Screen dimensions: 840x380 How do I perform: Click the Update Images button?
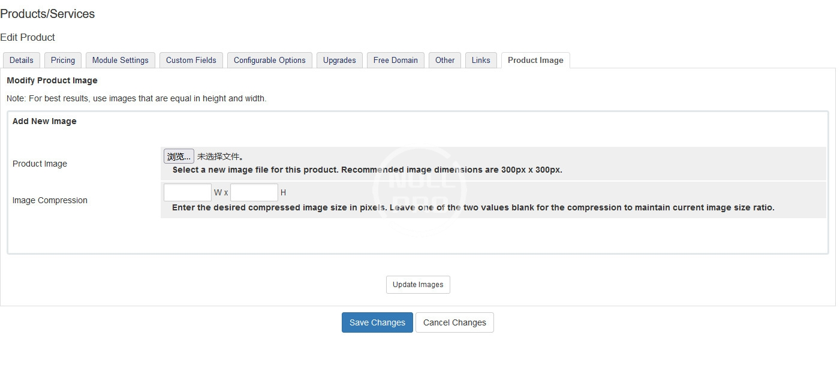tap(418, 285)
